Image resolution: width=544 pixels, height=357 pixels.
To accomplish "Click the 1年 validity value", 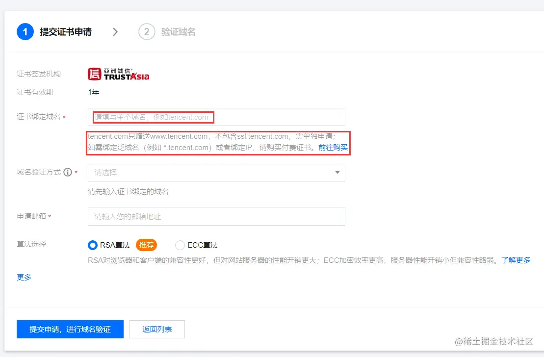I will tap(94, 92).
